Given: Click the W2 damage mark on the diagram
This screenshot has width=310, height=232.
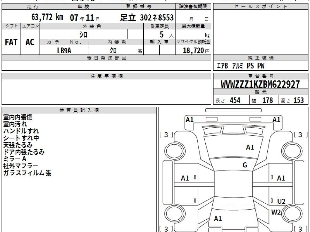Looking at the screenshot, I should click(x=276, y=212).
